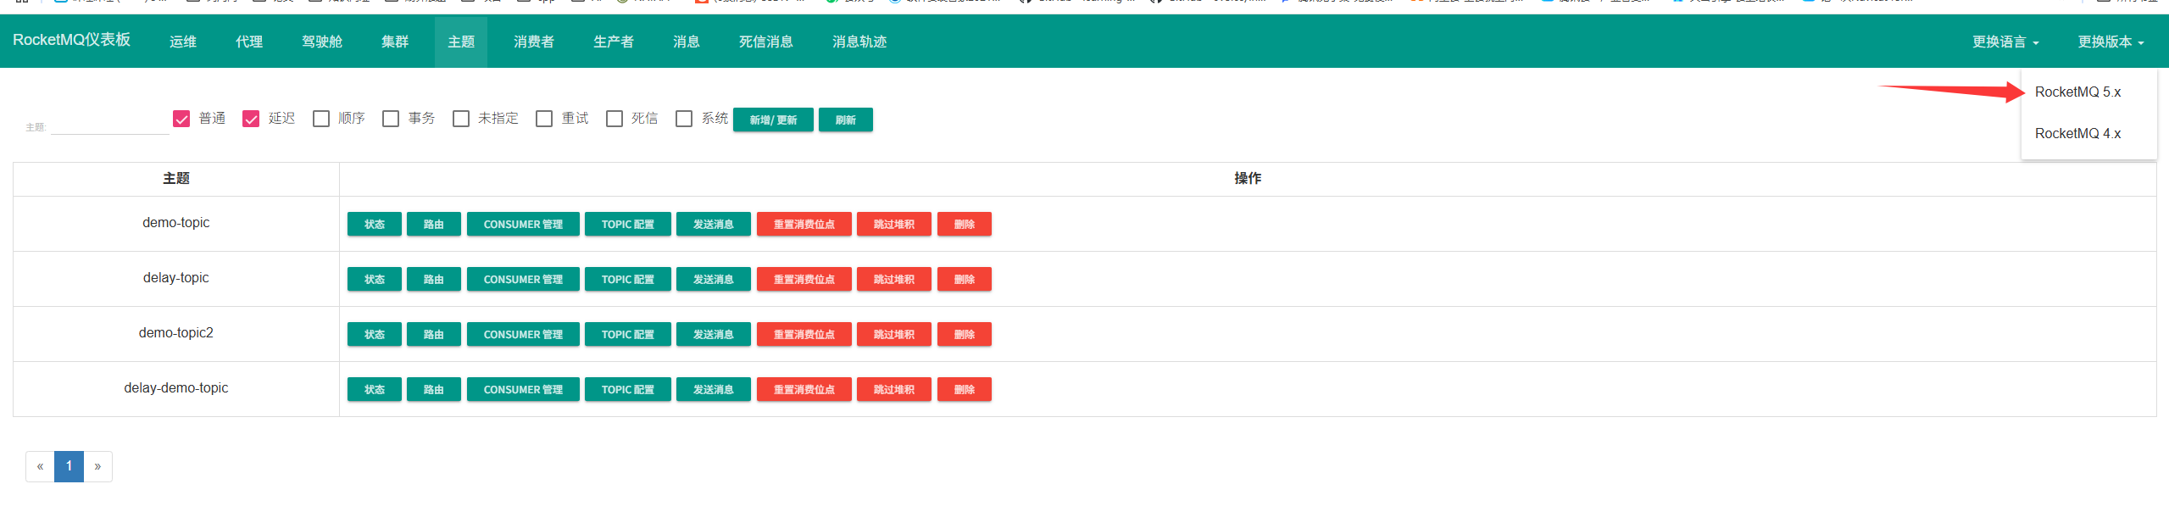Enable the 顺序 checkbox
The image size is (2169, 512).
tap(321, 119)
